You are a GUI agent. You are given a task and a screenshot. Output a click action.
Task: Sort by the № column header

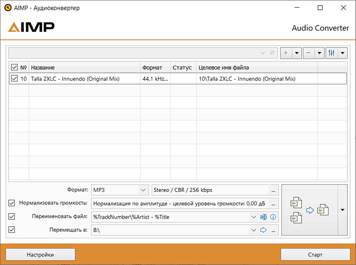[x=24, y=68]
